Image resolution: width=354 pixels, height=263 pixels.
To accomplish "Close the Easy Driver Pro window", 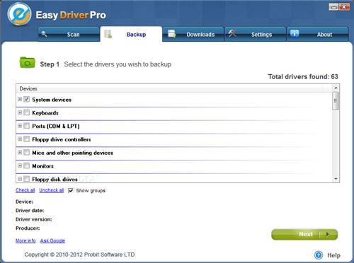I will pyautogui.click(x=344, y=7).
